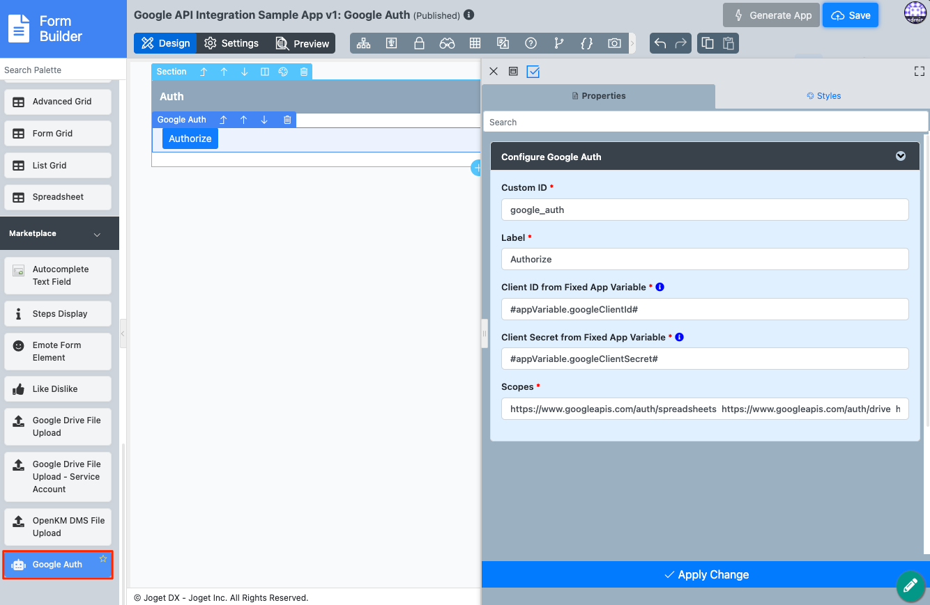This screenshot has width=930, height=605.
Task: Switch to the Design tab
Action: (x=165, y=43)
